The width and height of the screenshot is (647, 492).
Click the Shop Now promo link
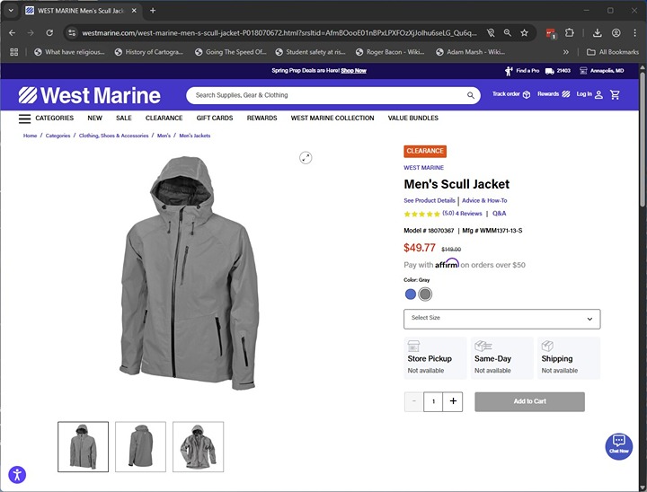(354, 71)
